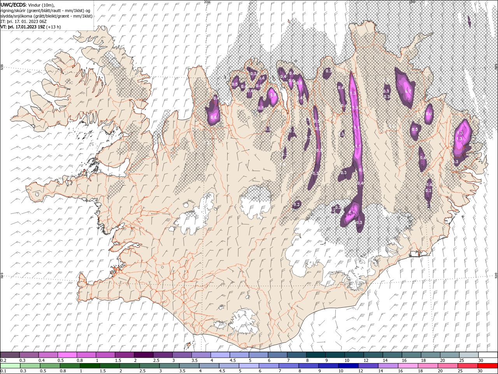Select the 0.7 precipitation value in the northeast

click(409, 91)
